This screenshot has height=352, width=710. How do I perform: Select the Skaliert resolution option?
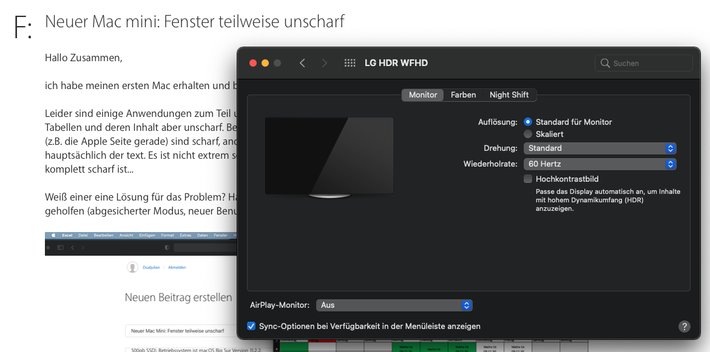coord(527,134)
